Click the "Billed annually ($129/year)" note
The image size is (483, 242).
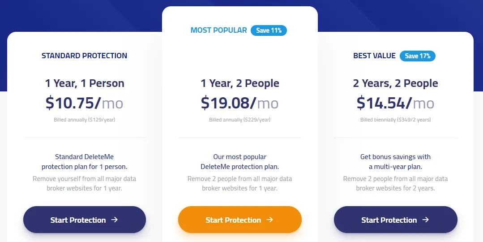[84, 120]
